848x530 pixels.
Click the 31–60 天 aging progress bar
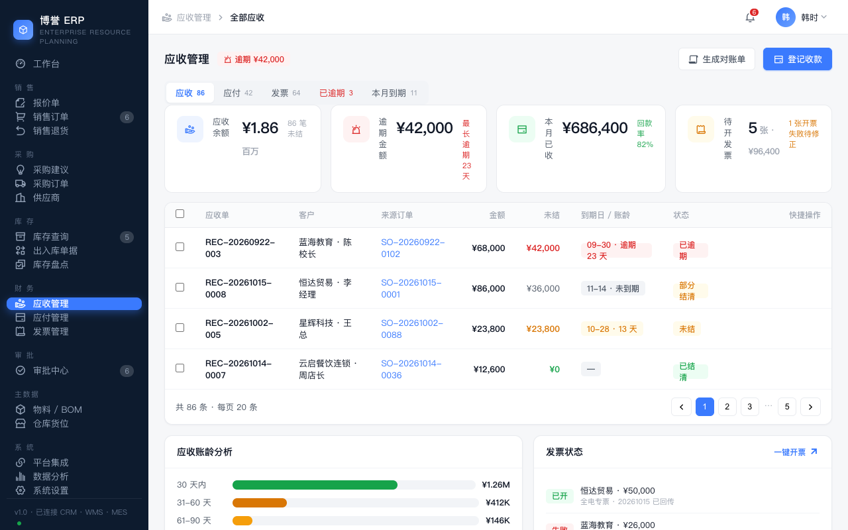click(355, 503)
